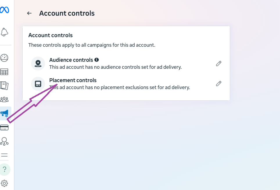Viewport: 280px width, 190px height.
Task: Select the Placement controls heading text
Action: click(x=73, y=80)
